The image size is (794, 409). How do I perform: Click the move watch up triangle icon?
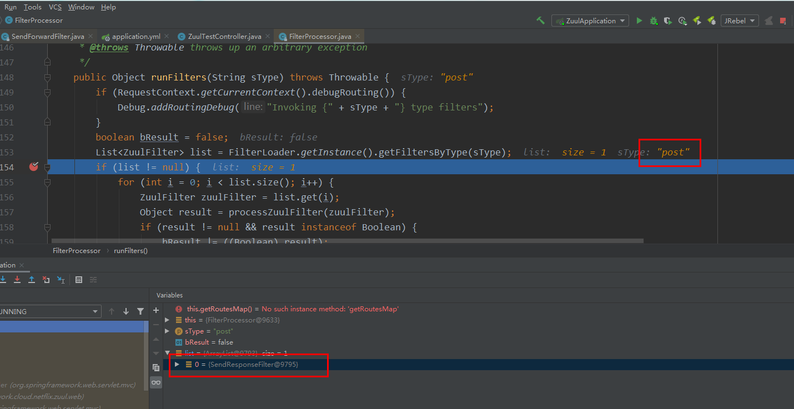[156, 339]
